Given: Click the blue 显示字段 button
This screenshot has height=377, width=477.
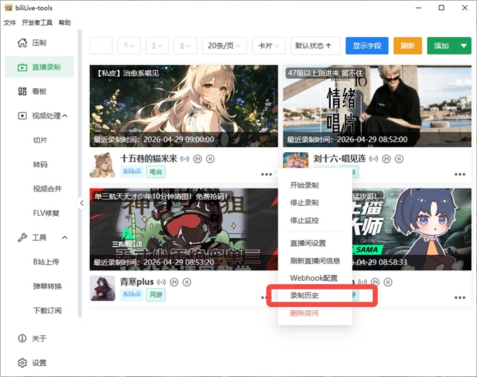Looking at the screenshot, I should pos(367,46).
